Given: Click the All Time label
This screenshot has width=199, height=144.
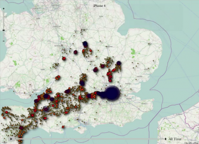Looking at the screenshot, I should point(175,139).
